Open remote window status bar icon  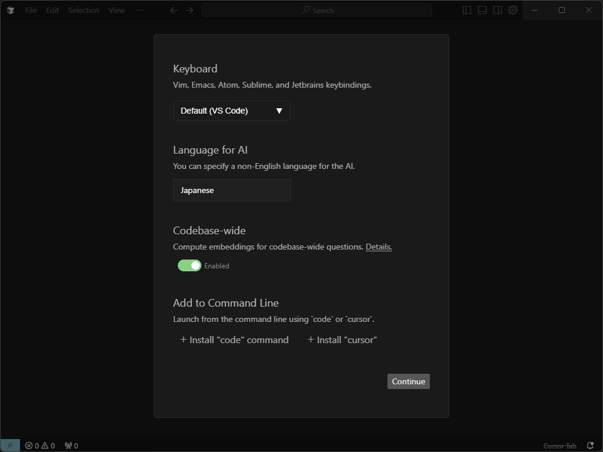coord(10,446)
